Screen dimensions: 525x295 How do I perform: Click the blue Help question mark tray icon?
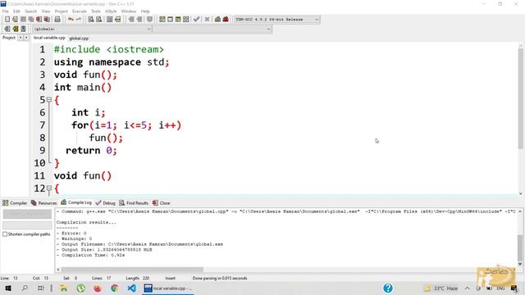point(388,288)
